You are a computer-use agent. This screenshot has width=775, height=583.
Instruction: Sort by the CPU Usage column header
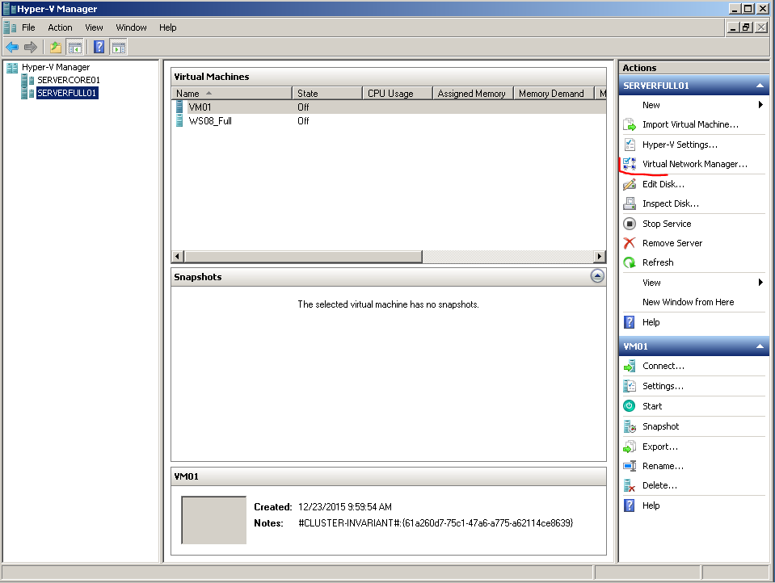(x=398, y=94)
